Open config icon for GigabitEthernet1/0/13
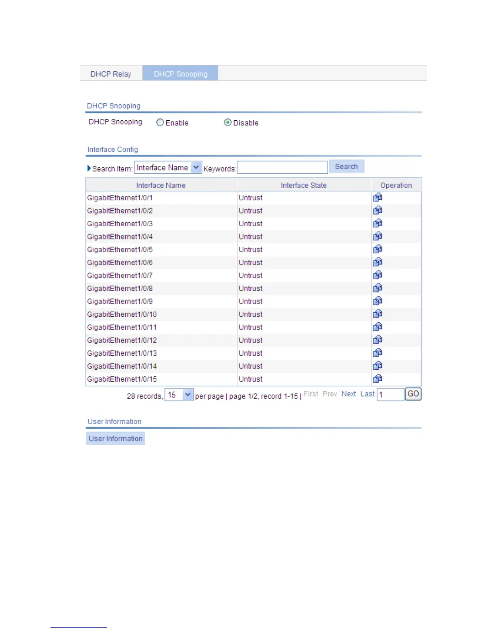The image size is (487, 631). coord(378,353)
